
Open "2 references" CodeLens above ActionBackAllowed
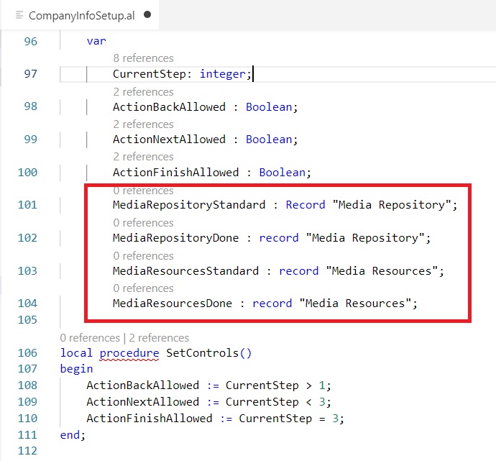143,91
